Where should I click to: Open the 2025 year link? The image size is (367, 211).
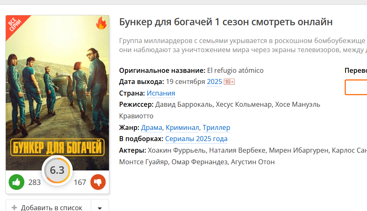pyautogui.click(x=214, y=82)
